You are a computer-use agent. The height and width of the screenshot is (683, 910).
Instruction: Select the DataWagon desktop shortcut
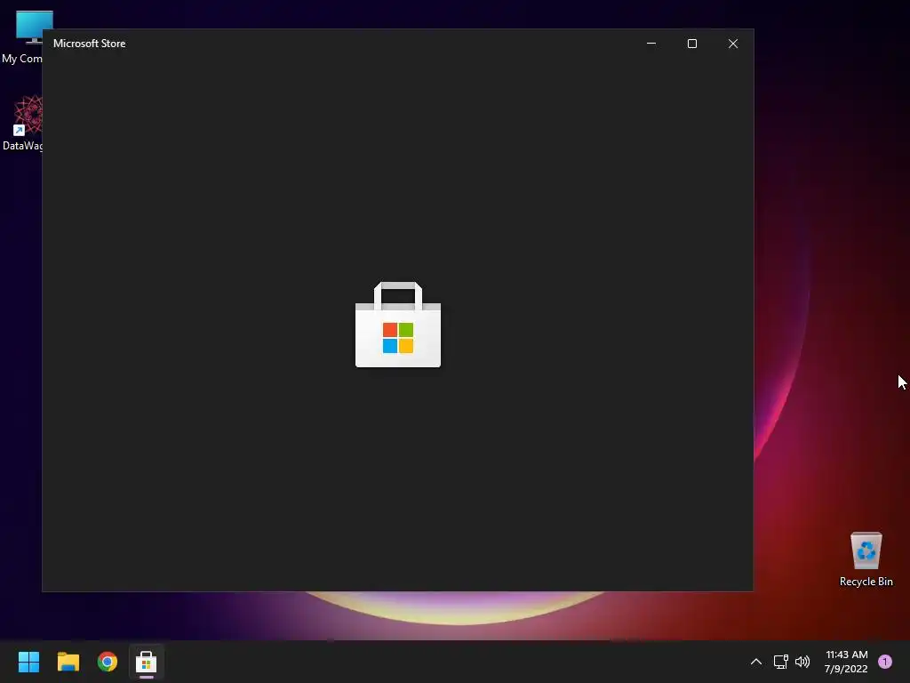(22, 123)
